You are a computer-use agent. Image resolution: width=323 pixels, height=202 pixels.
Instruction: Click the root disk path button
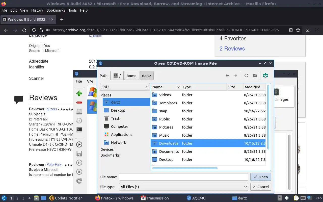117,75
